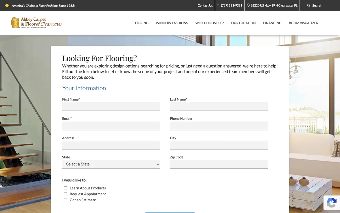The image size is (340, 213).
Task: Click into the First Name field
Action: click(x=111, y=106)
